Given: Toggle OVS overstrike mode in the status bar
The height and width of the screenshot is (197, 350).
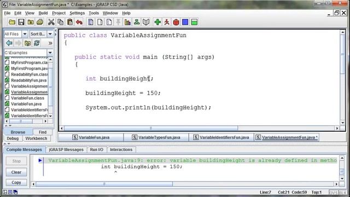Looking at the screenshot, I should 333,193.
